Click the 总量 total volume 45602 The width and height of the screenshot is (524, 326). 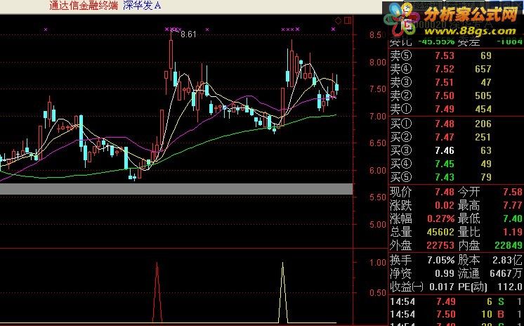pos(441,232)
